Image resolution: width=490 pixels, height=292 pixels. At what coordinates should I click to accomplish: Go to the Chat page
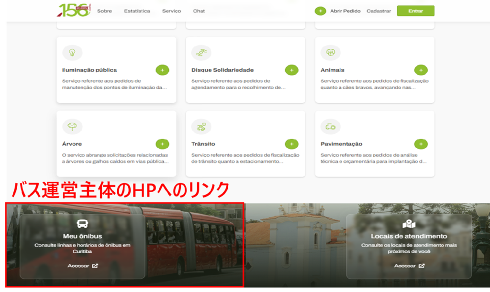click(x=199, y=11)
